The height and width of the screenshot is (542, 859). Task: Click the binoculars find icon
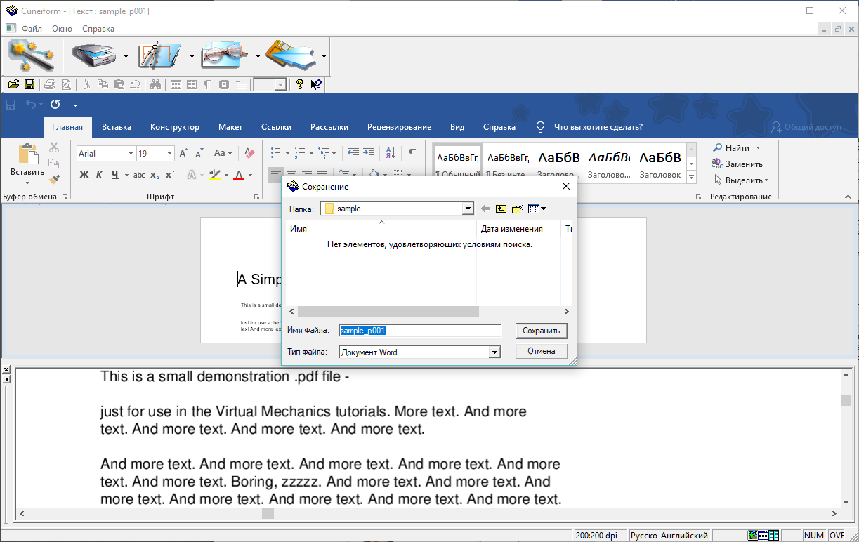[155, 84]
